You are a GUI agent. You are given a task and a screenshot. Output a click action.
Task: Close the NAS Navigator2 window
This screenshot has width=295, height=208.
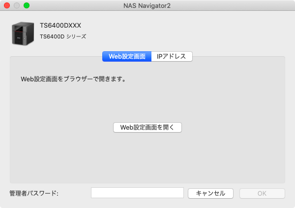tap(7, 5)
